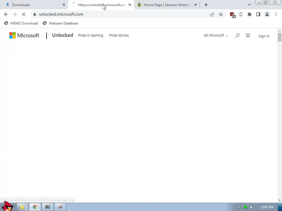Close the Downloads tab
The width and height of the screenshot is (282, 211).
point(64,5)
